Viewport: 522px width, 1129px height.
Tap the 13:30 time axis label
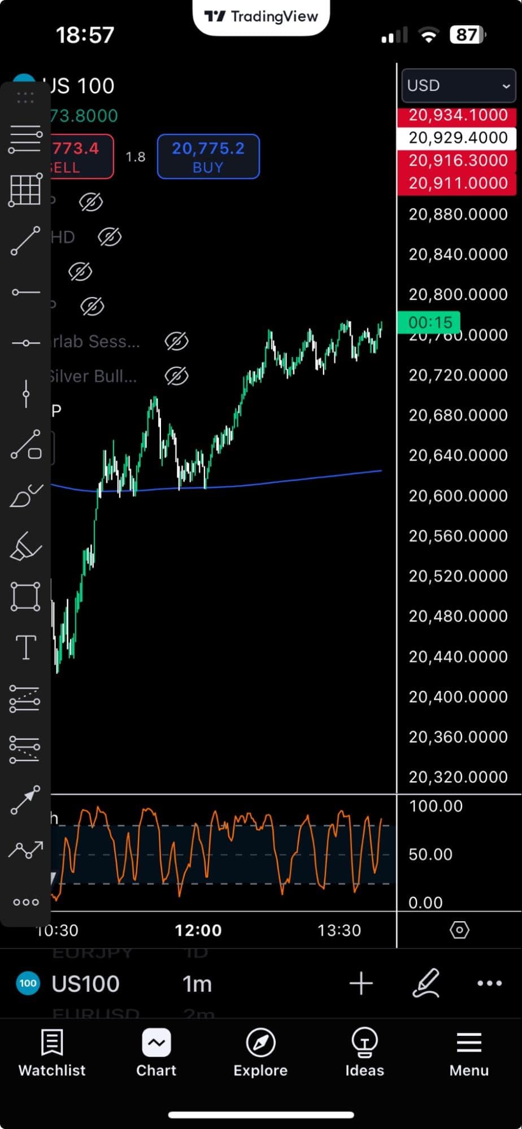(x=339, y=930)
